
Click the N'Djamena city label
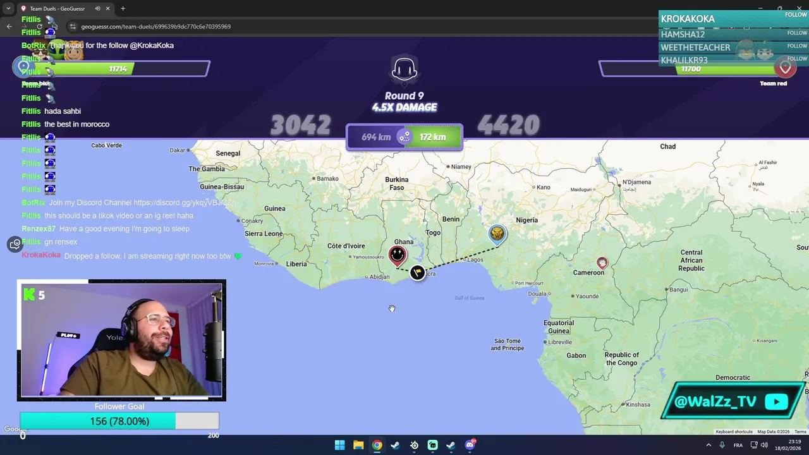pyautogui.click(x=636, y=182)
